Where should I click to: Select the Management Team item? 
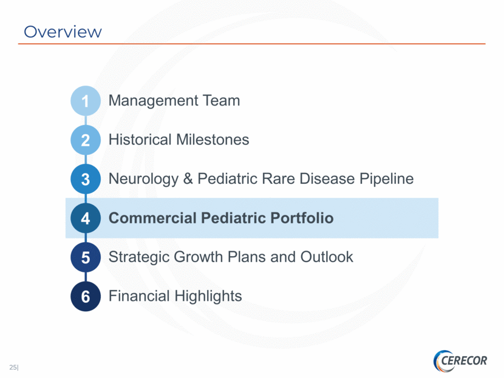click(x=174, y=101)
